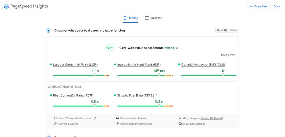The width and height of the screenshot is (285, 137).
Task: Click the 145 ms INP value
Action: [159, 71]
